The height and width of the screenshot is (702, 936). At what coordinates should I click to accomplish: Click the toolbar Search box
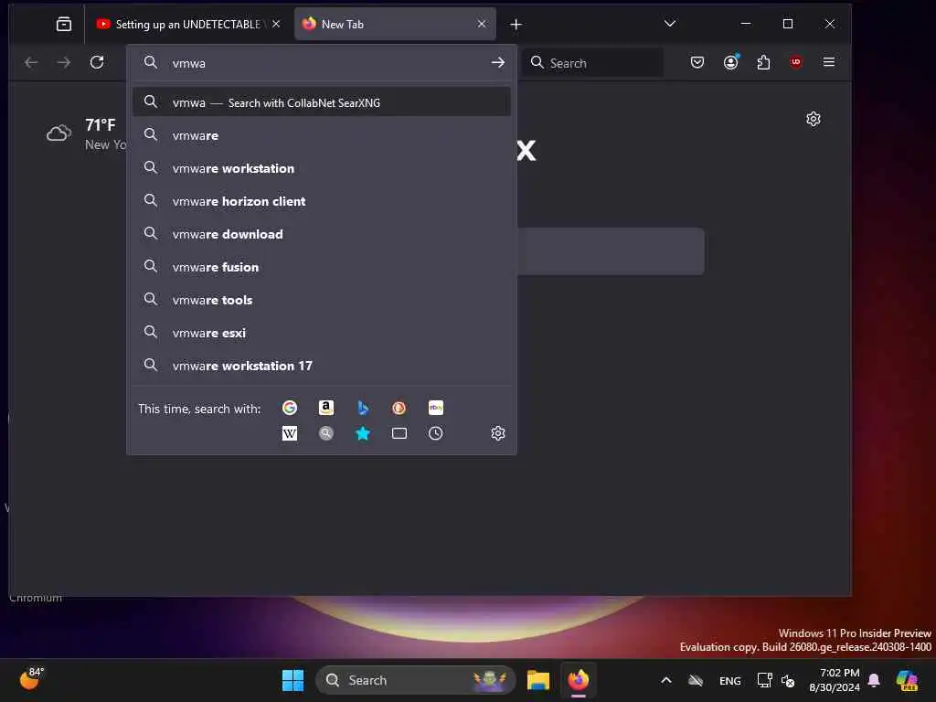point(592,63)
